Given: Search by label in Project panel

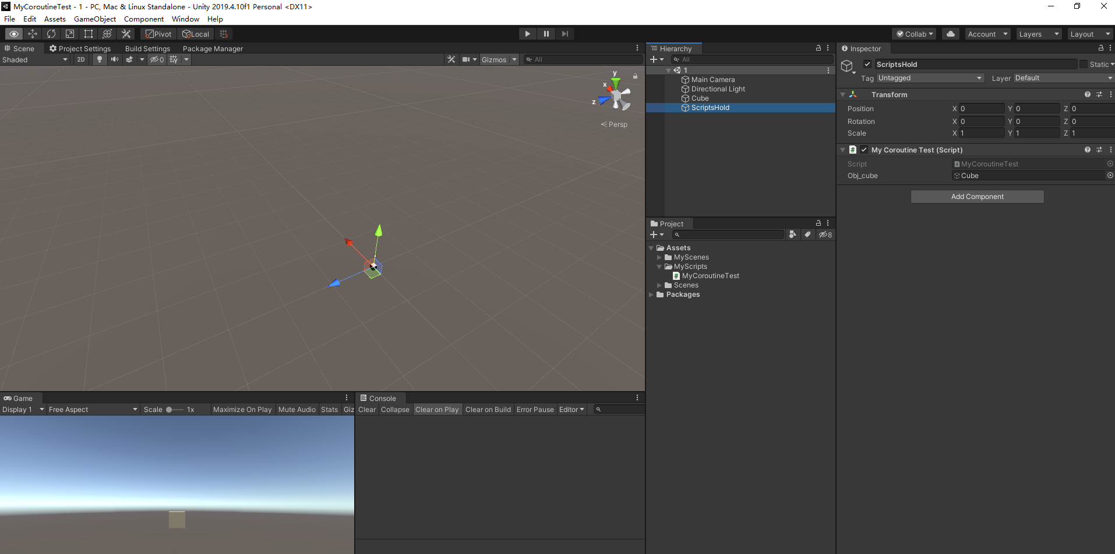Looking at the screenshot, I should pos(807,235).
